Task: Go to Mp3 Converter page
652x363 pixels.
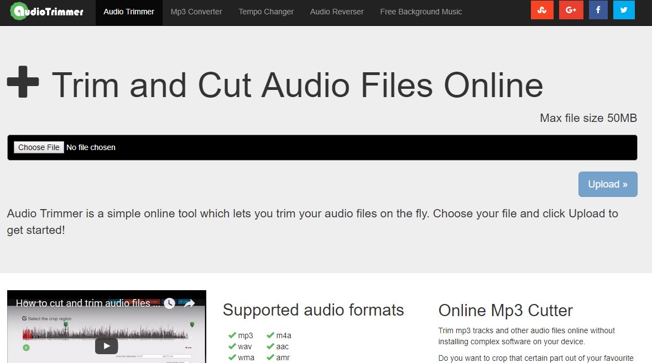Action: 196,12
